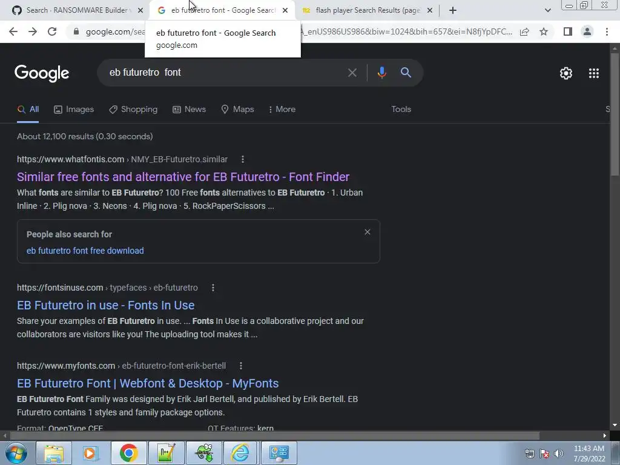Open Google quick settings gear

click(x=566, y=73)
